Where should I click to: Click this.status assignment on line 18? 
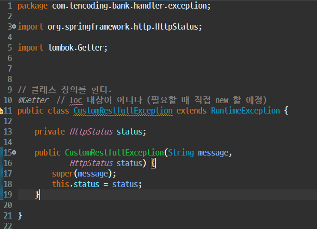click(97, 184)
